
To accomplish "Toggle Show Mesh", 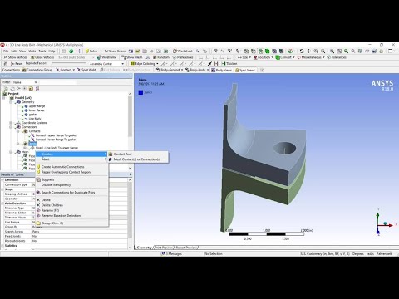I will [132, 57].
